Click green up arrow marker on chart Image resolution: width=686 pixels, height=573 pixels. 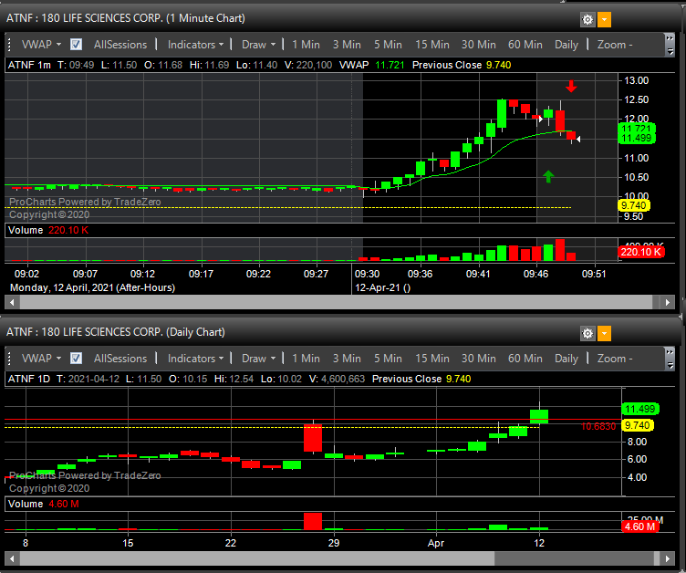point(548,176)
